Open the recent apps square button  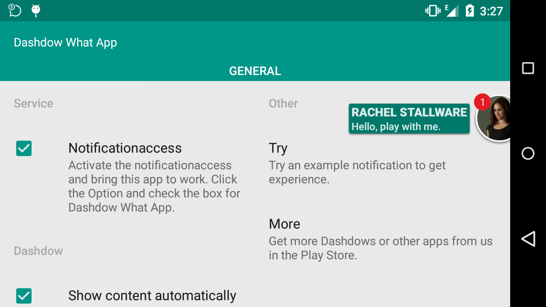528,68
